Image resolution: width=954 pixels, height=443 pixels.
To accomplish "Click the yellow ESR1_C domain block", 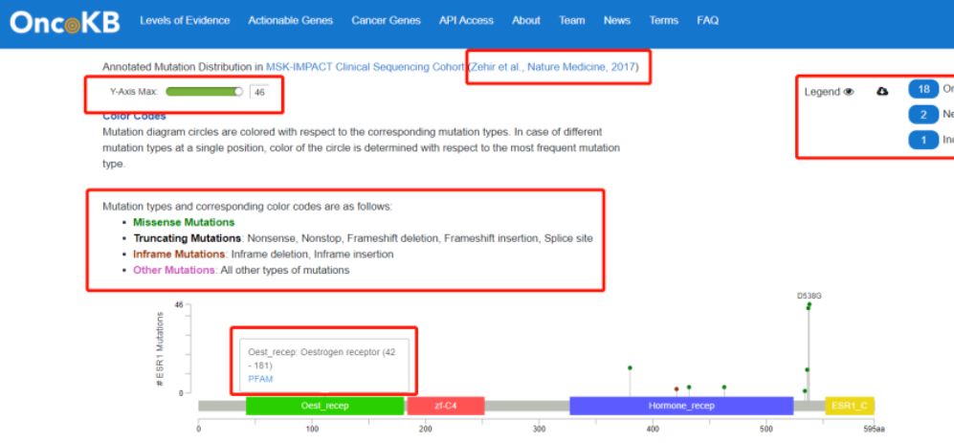I will (849, 406).
